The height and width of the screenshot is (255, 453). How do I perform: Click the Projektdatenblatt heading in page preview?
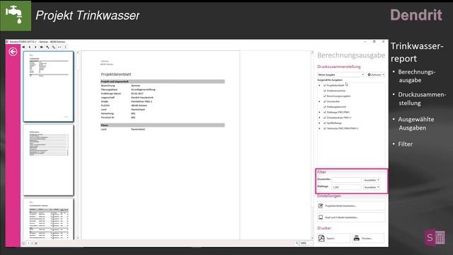[116, 74]
